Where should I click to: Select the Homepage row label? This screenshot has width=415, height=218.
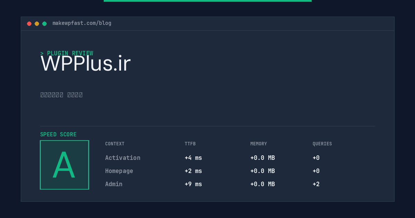pos(119,171)
